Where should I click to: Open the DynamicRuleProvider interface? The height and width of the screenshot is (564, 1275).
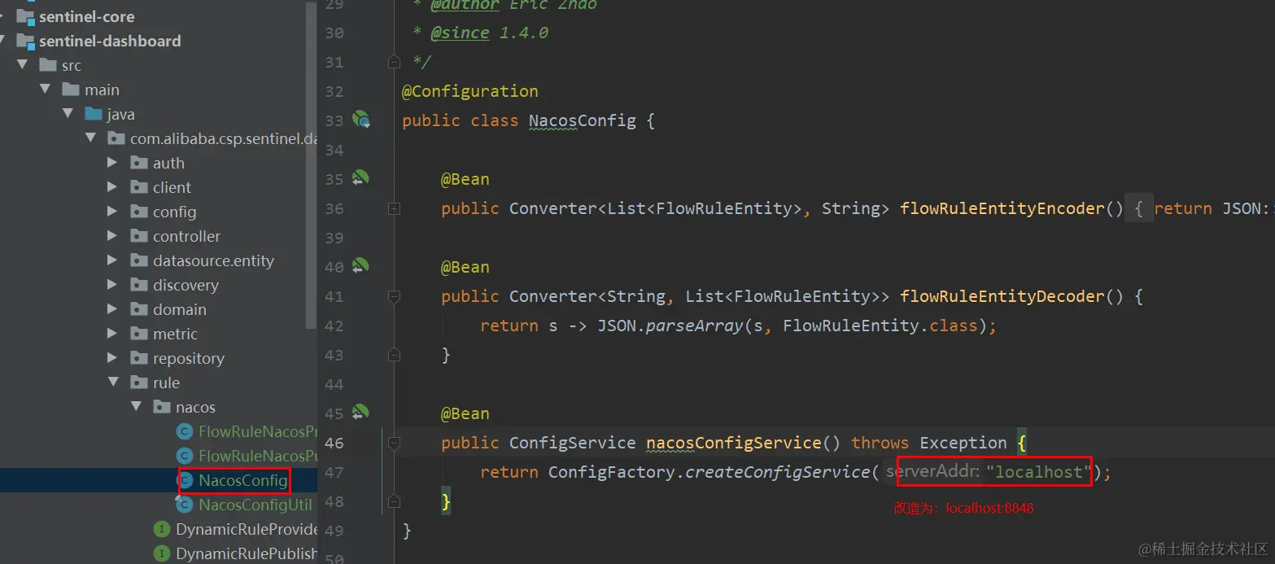tap(247, 529)
